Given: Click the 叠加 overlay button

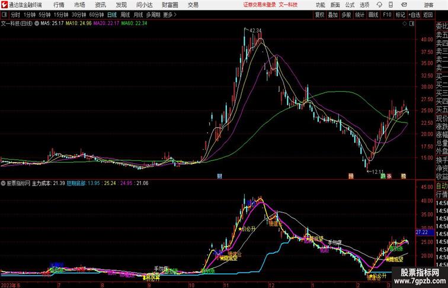Looking at the screenshot, I should (332, 15).
